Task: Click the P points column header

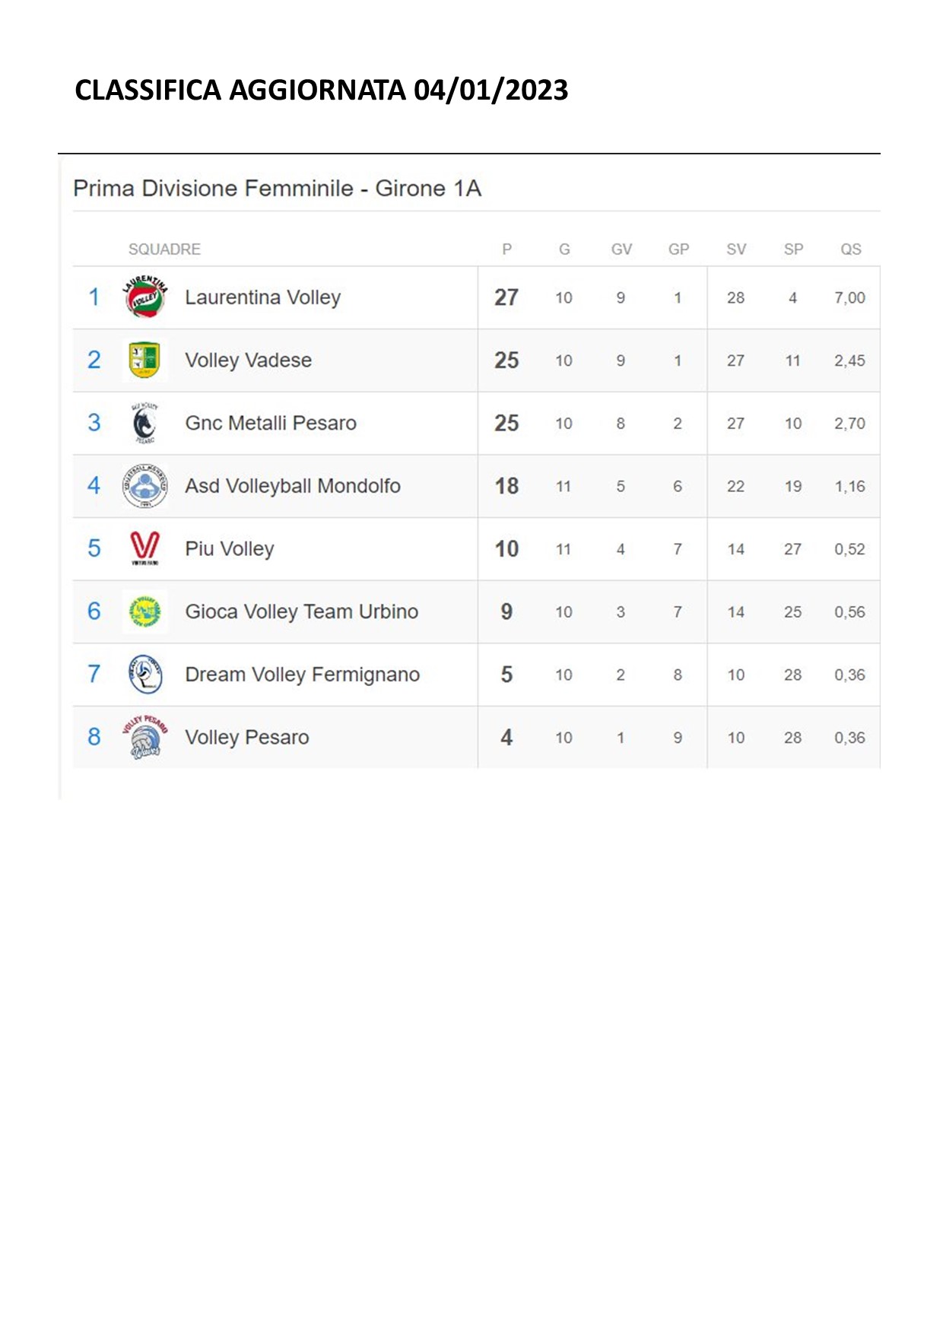Action: (506, 249)
